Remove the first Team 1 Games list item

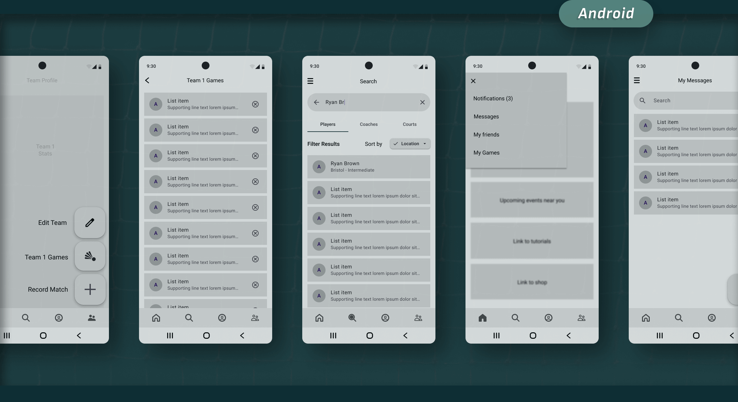255,104
